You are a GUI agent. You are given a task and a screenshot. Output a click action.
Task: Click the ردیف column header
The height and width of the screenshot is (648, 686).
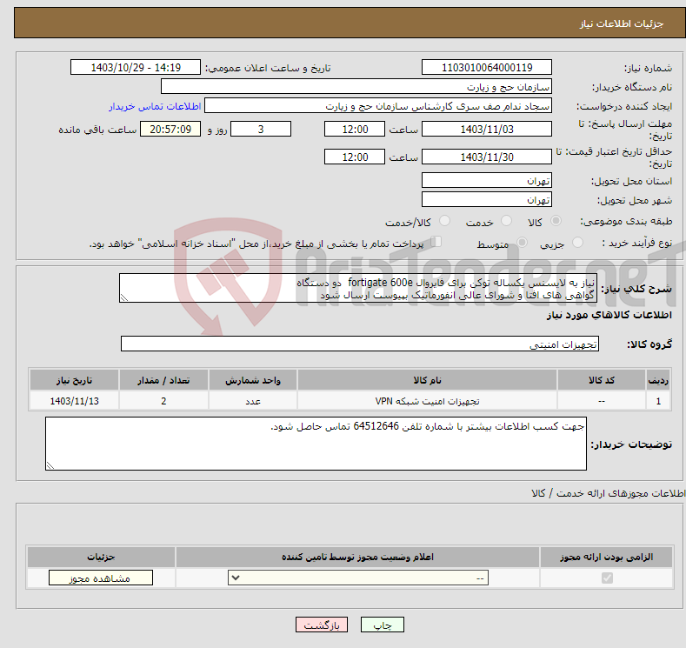(658, 380)
